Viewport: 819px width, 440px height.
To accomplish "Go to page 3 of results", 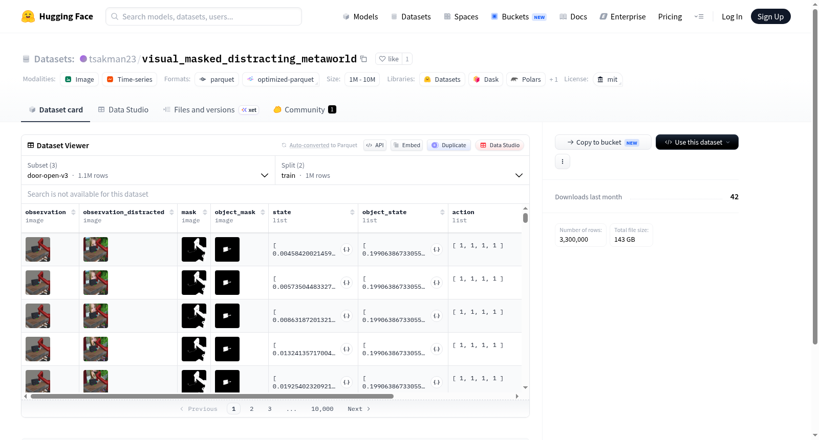I will click(x=270, y=409).
